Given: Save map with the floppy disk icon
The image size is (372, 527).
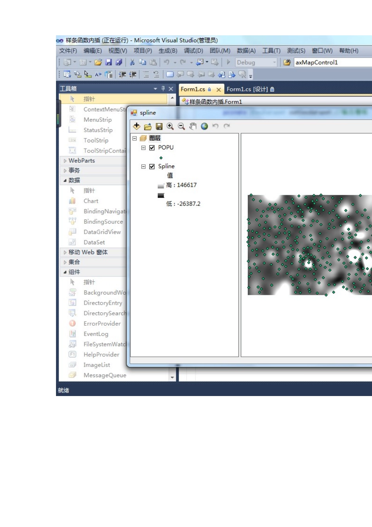Looking at the screenshot, I should [159, 126].
